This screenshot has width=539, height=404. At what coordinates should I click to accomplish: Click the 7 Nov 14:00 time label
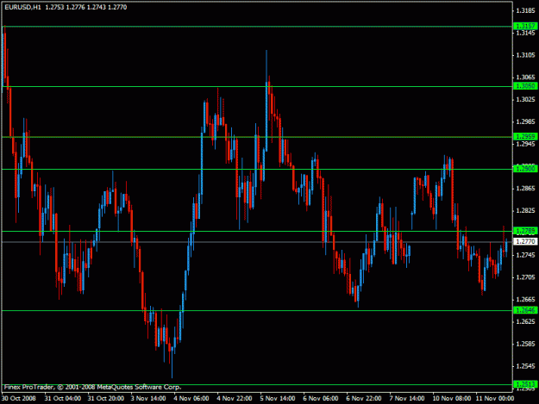[x=407, y=399]
